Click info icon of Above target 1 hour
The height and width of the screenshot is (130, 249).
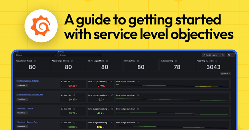click(x=107, y=61)
